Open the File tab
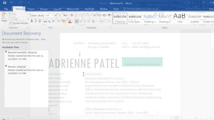Viewport: 214px width, 120px height. click(x=6, y=9)
